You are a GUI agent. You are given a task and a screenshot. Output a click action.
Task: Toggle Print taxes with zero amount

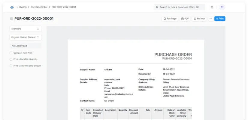click(11, 65)
